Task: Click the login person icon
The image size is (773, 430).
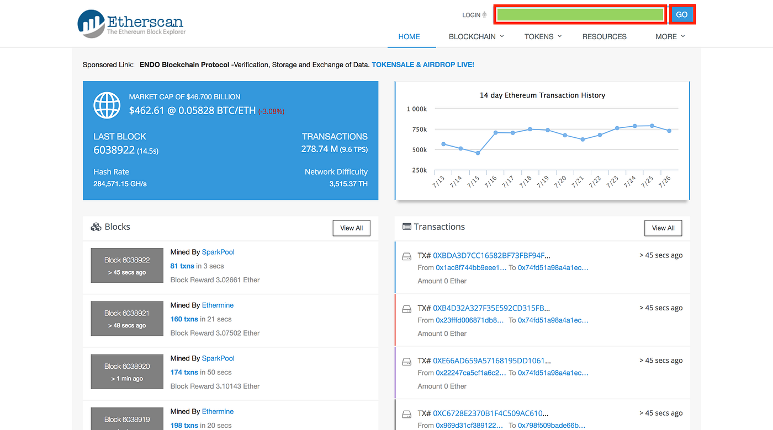Action: 484,15
